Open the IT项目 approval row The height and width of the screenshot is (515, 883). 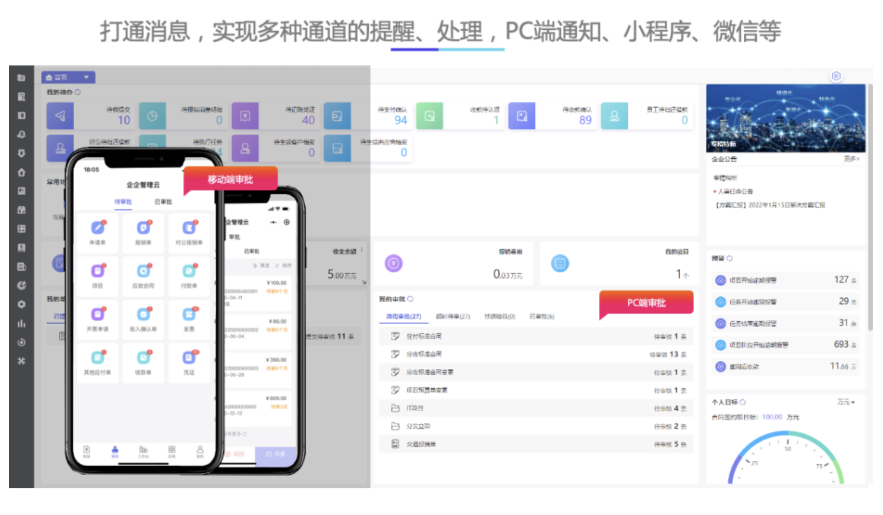[x=415, y=408]
